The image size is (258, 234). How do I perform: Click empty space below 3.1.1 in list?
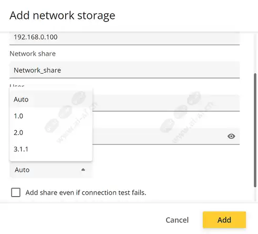tap(51, 159)
